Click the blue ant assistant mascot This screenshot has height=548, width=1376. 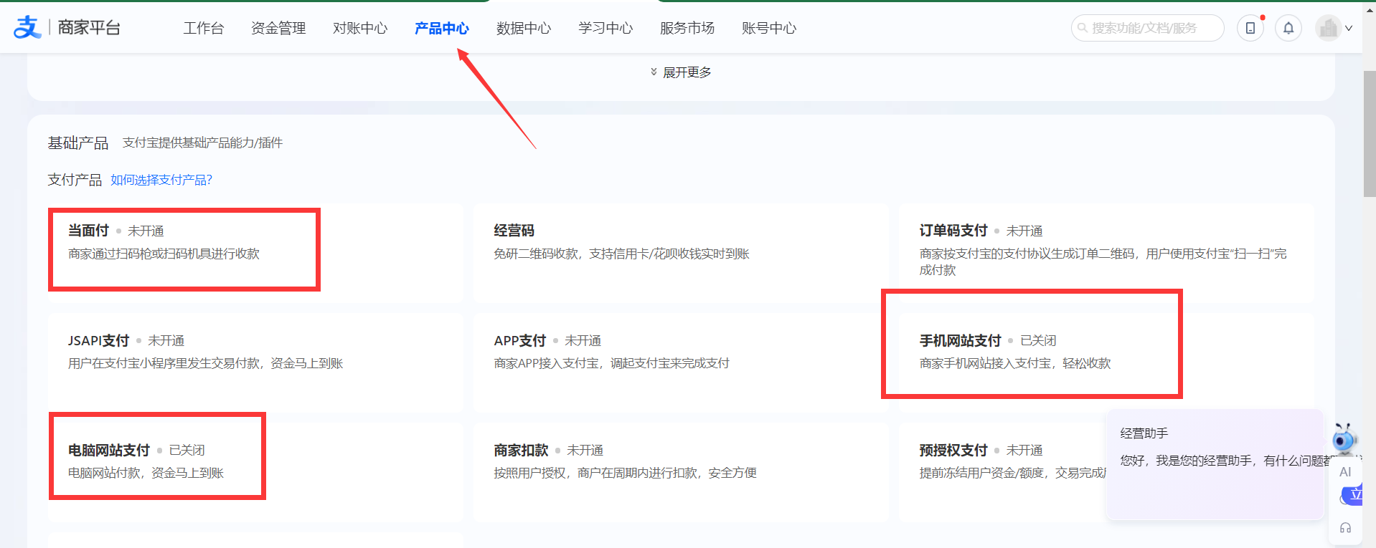coord(1344,439)
